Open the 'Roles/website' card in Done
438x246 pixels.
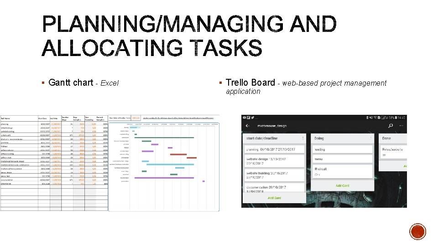tap(393, 152)
